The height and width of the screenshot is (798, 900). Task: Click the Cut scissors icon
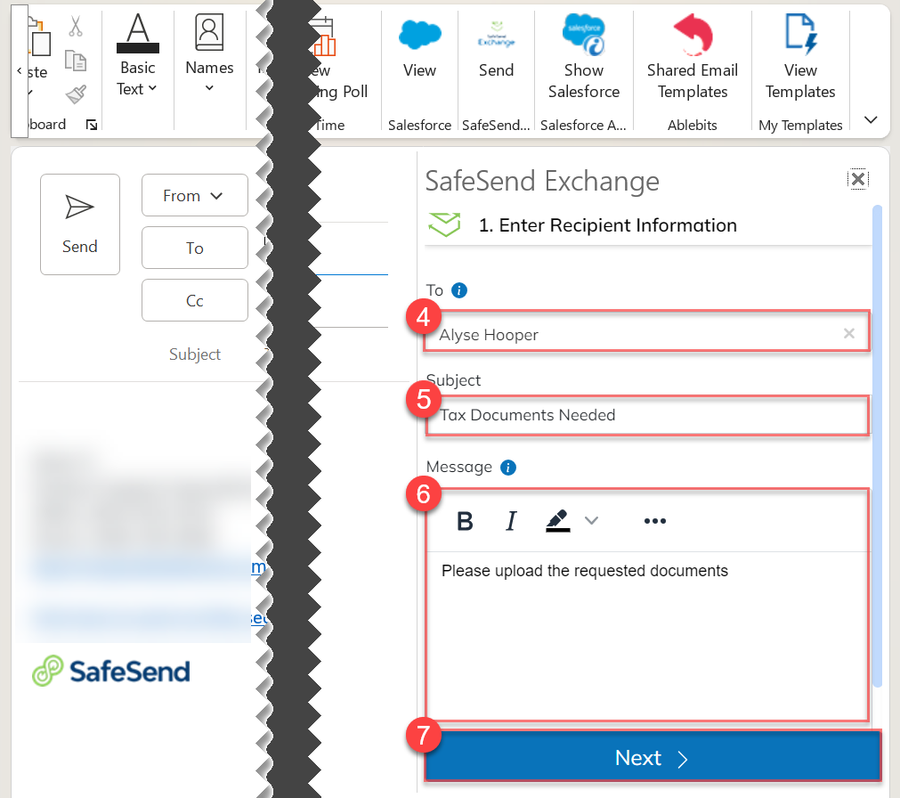coord(75,27)
